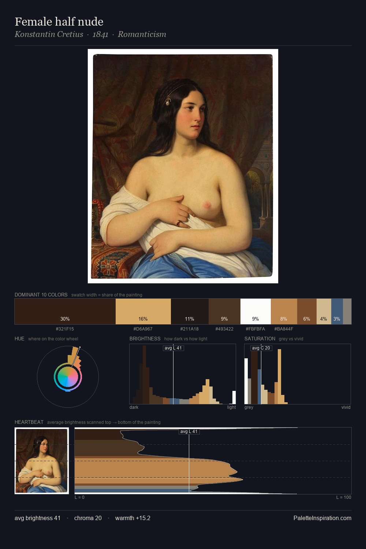Pick the near-black 11% swatch

tap(190, 311)
